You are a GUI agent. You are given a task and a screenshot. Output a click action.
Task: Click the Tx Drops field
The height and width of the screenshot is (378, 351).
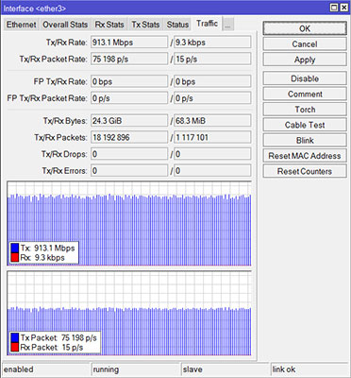click(x=129, y=154)
